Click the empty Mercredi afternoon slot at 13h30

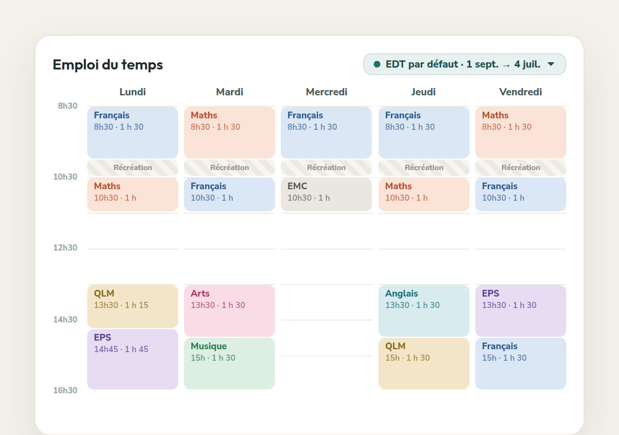click(x=326, y=302)
